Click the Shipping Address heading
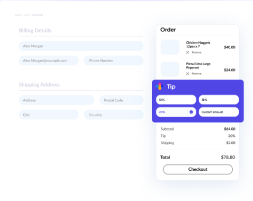This screenshot has width=253, height=201. click(x=39, y=84)
